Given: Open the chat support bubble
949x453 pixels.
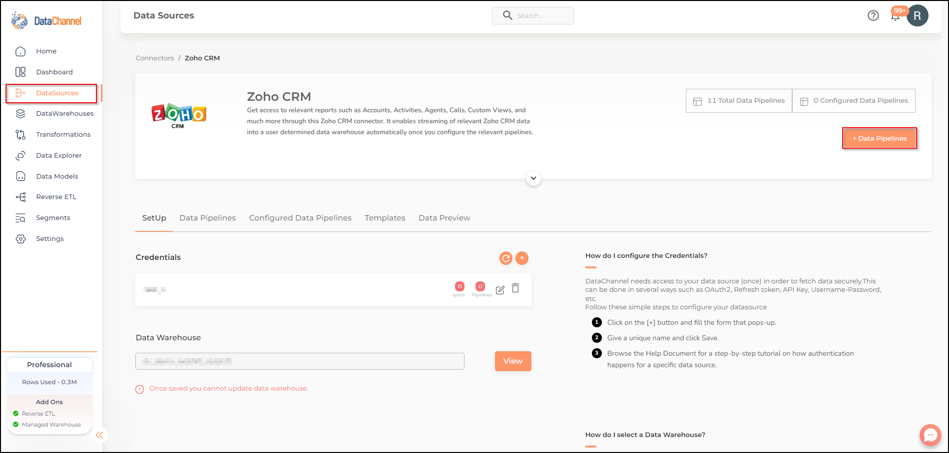Looking at the screenshot, I should coord(931,435).
